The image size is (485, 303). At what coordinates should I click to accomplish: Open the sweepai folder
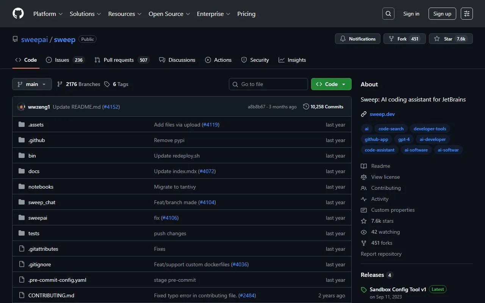[38, 218]
